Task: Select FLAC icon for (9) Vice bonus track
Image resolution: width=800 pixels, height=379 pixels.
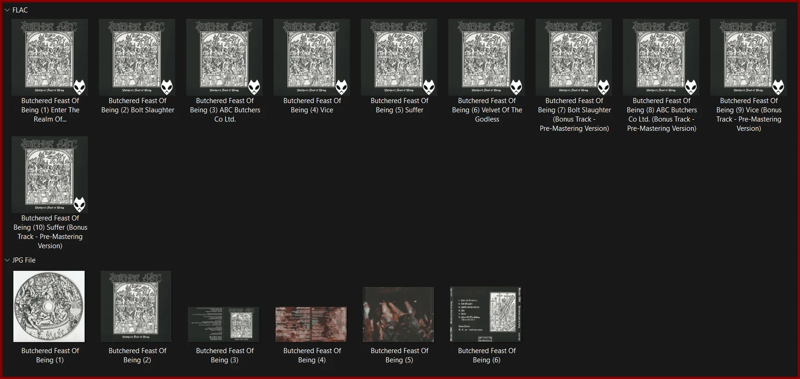Action: (749, 57)
